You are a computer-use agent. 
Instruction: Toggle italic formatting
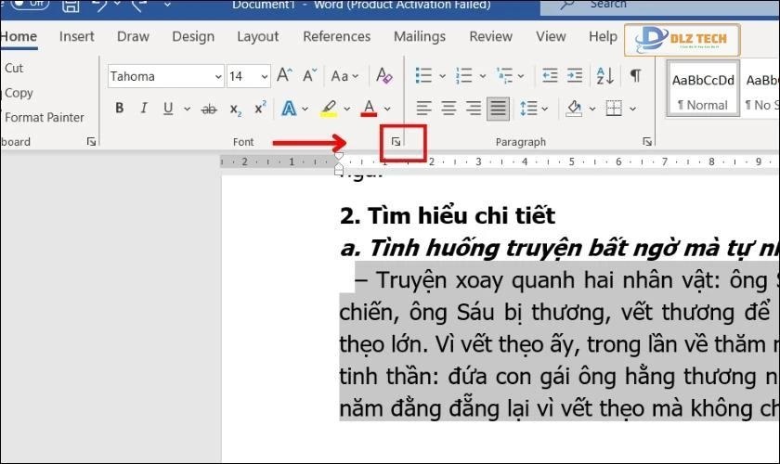[x=144, y=109]
